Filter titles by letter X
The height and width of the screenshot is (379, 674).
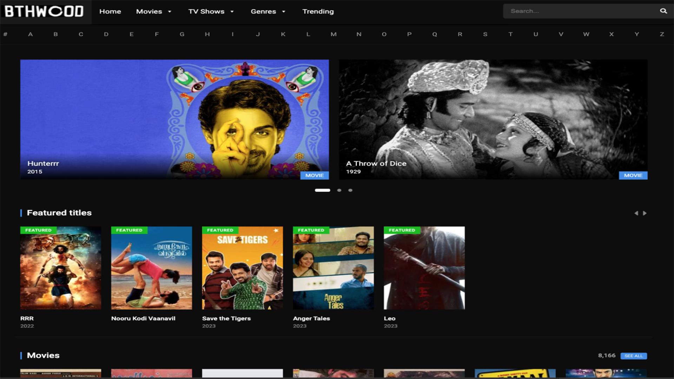612,34
